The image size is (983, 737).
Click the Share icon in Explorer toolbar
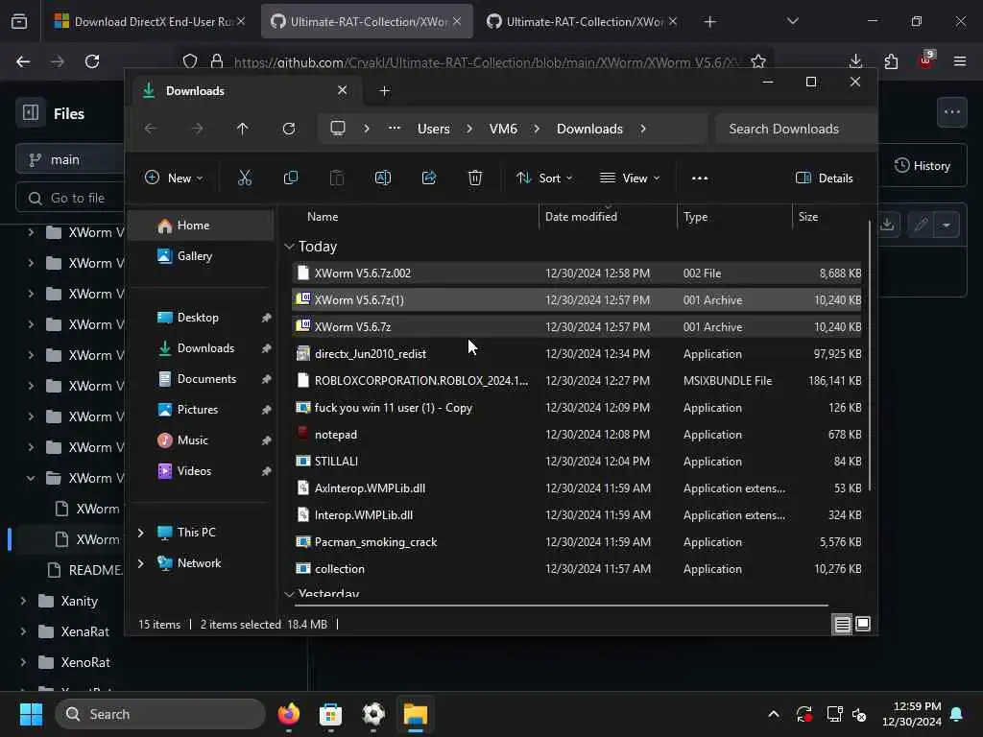point(429,178)
